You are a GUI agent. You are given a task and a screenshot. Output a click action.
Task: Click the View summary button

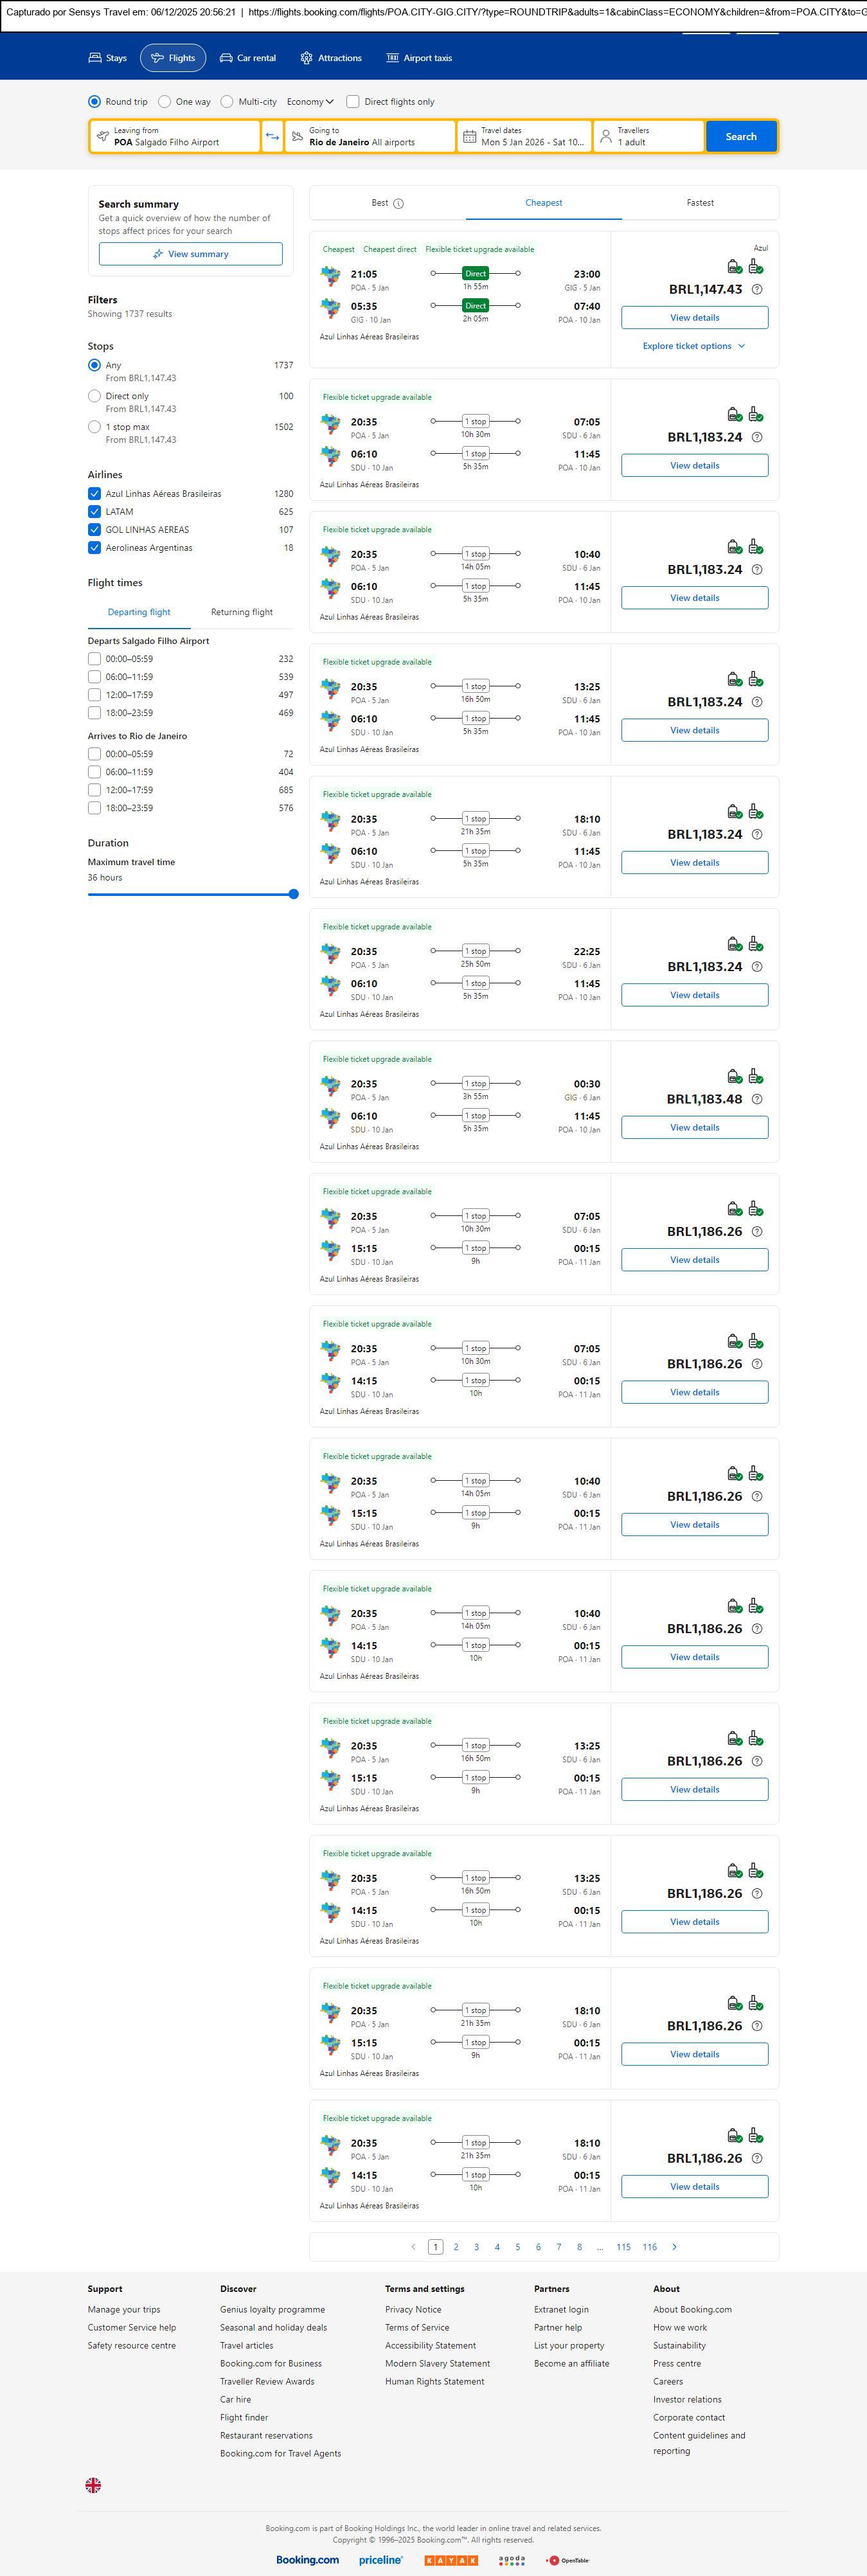tap(190, 254)
